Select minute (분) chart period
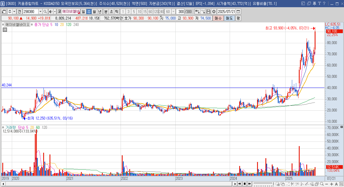 coord(106,12)
